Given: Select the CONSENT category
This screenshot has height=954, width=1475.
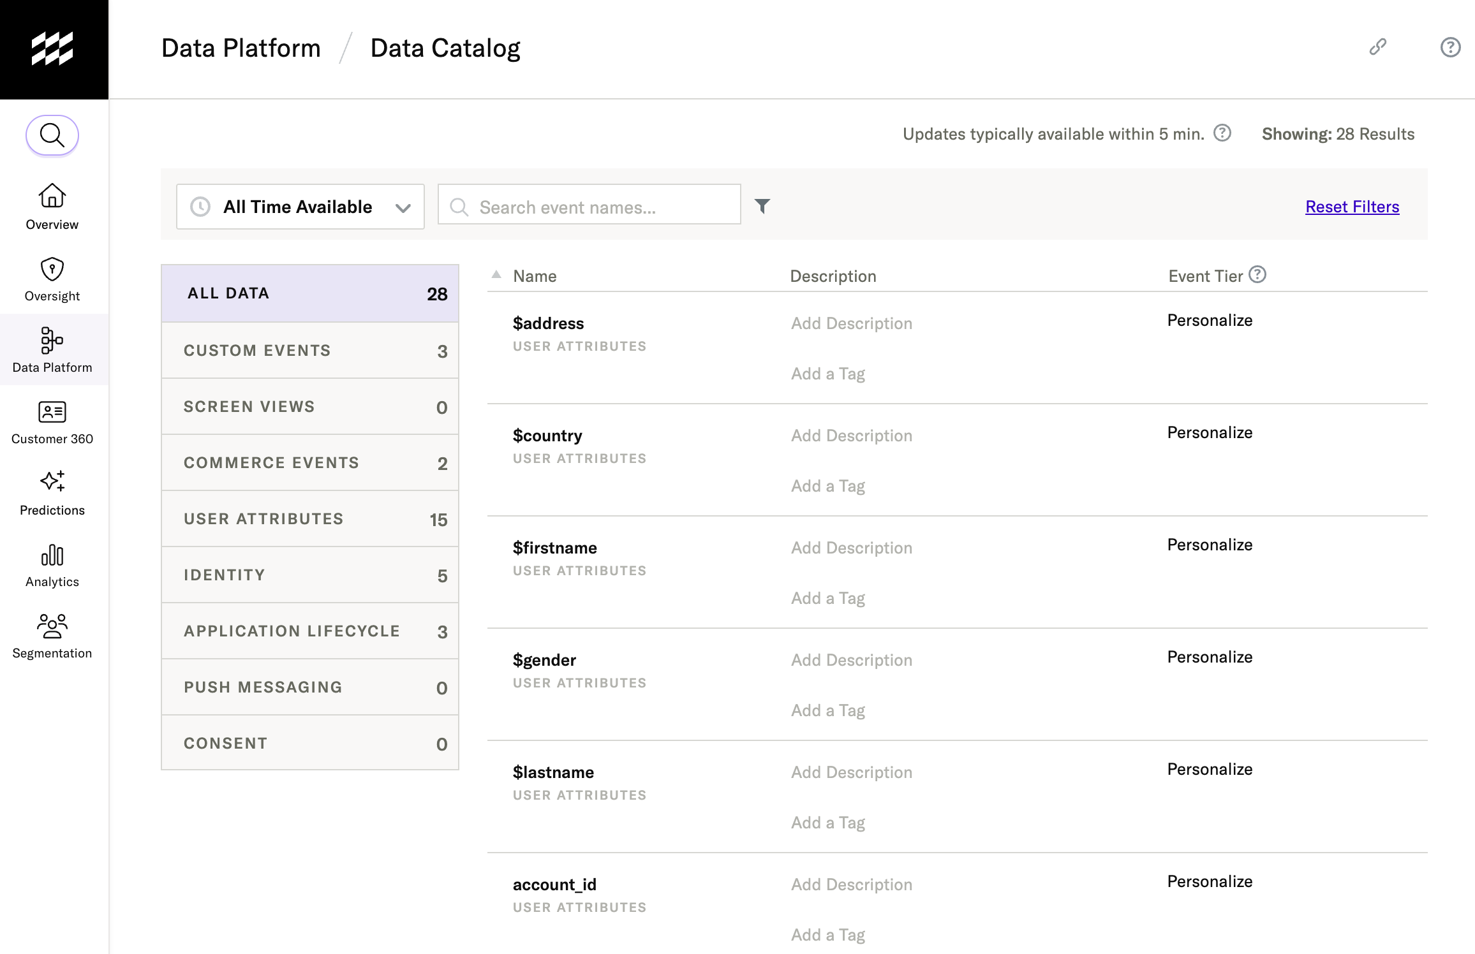Looking at the screenshot, I should click(310, 743).
